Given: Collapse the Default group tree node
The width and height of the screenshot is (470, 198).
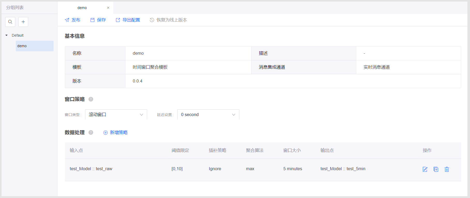Looking at the screenshot, I should click(6, 35).
